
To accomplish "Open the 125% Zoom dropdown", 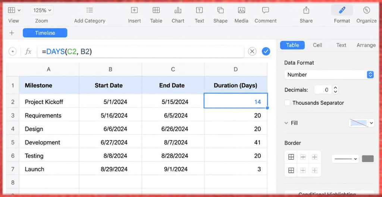I will [42, 10].
